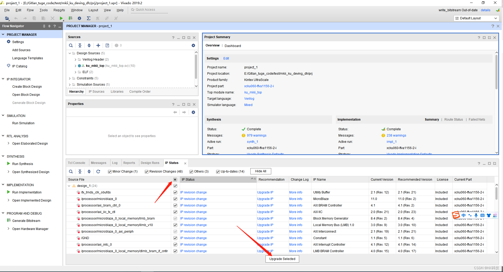Collapse PROJECT MANAGER section

tap(3, 34)
